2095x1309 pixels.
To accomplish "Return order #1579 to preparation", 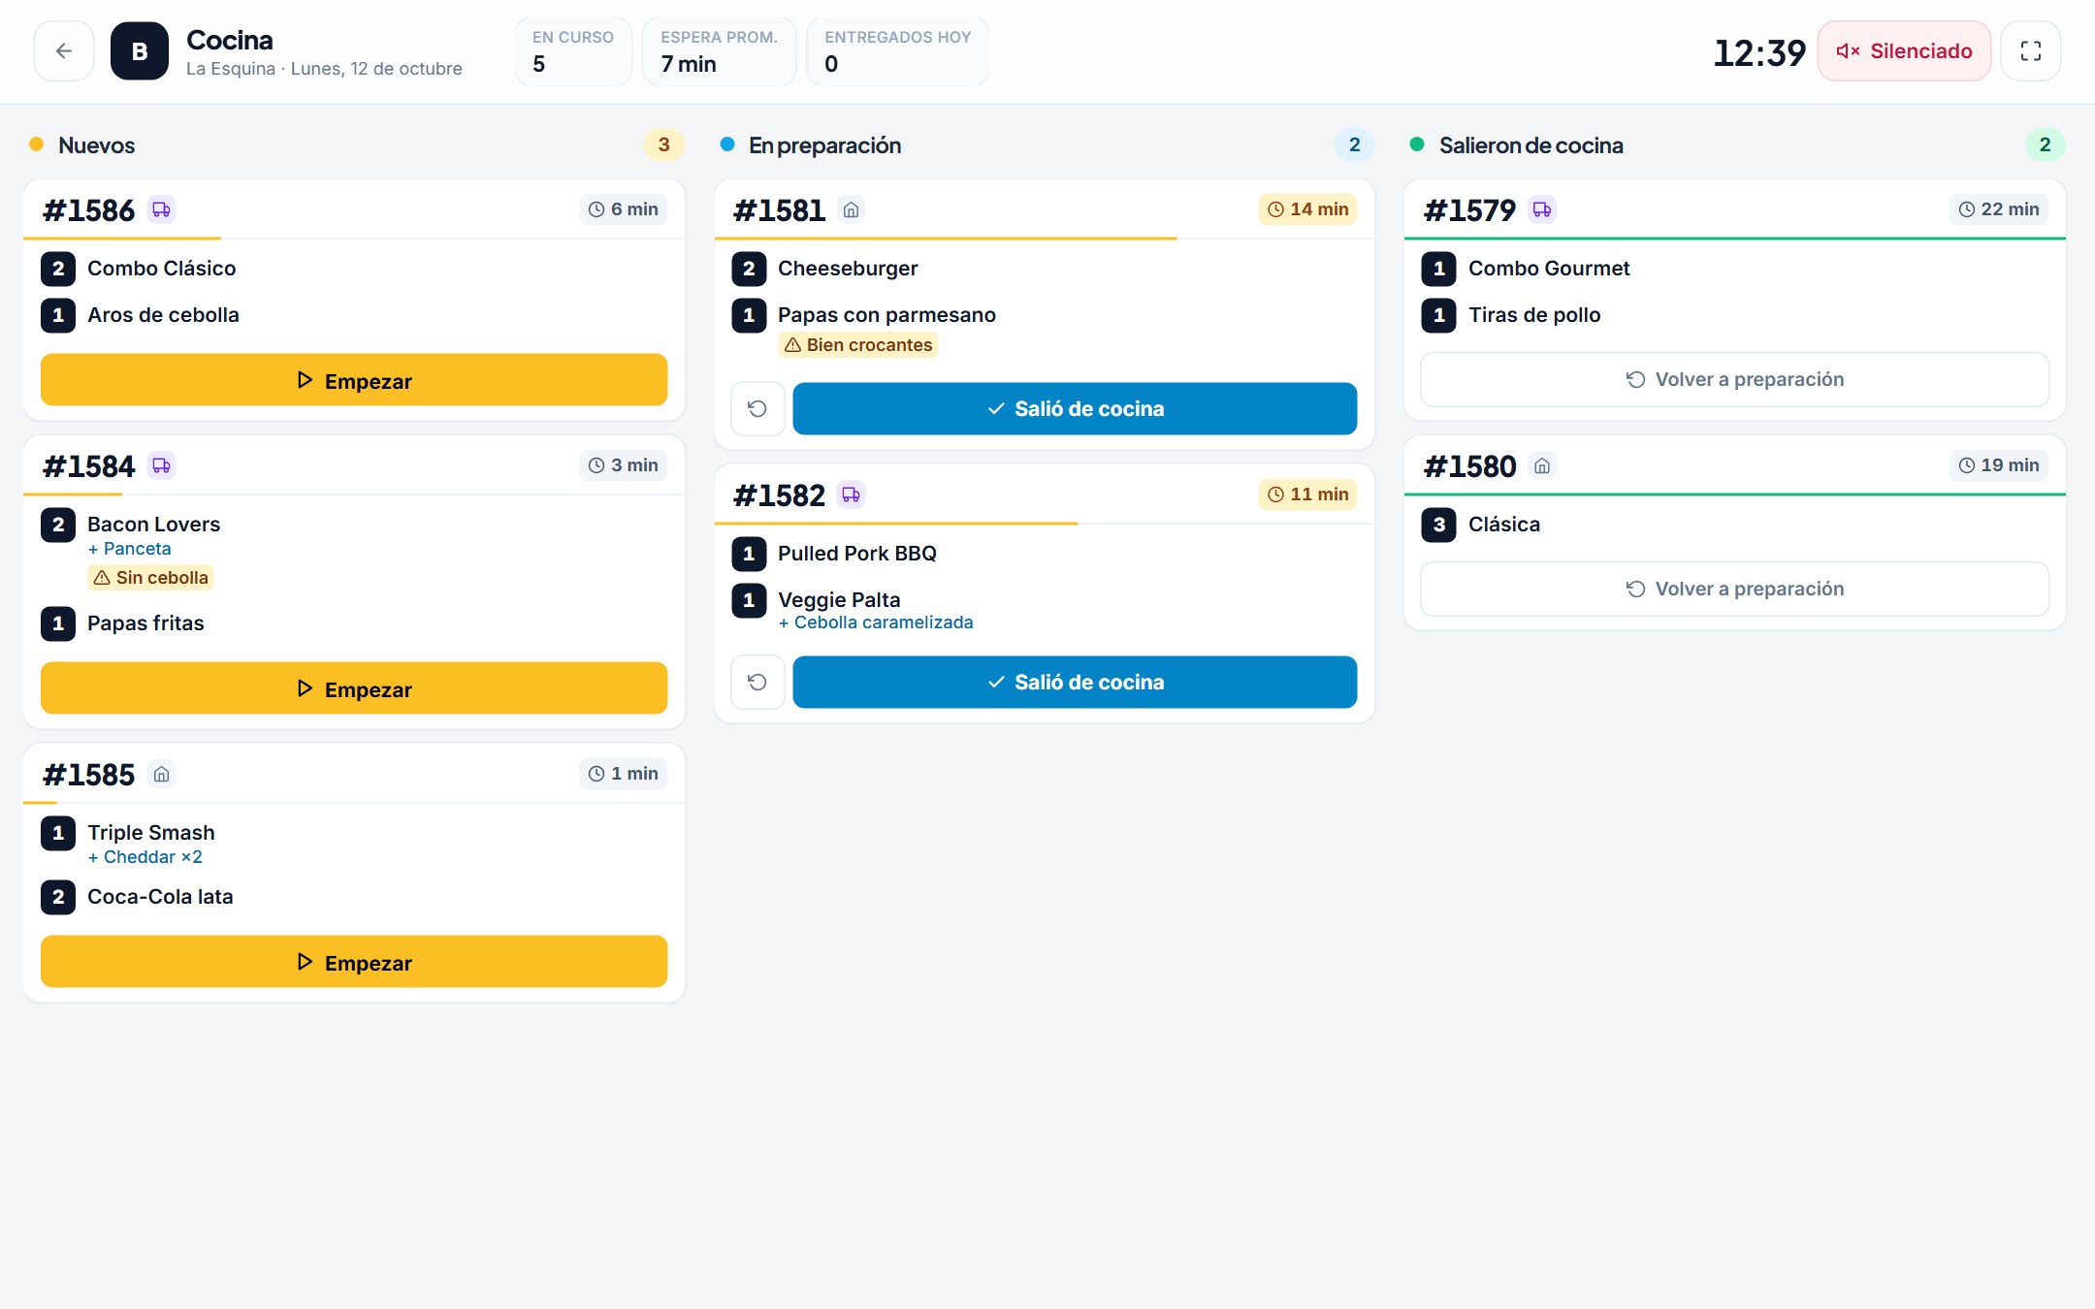I will click(x=1734, y=379).
